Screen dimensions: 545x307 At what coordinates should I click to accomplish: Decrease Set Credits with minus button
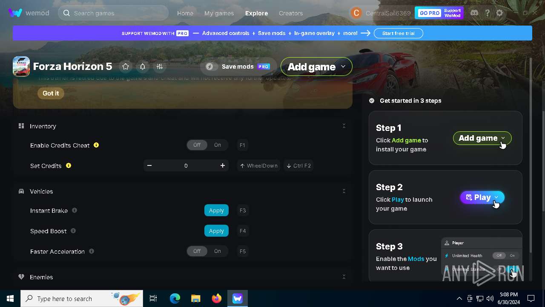coord(149,165)
